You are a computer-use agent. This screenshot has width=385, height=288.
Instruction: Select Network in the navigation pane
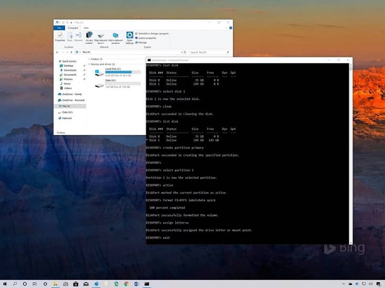pyautogui.click(x=67, y=118)
